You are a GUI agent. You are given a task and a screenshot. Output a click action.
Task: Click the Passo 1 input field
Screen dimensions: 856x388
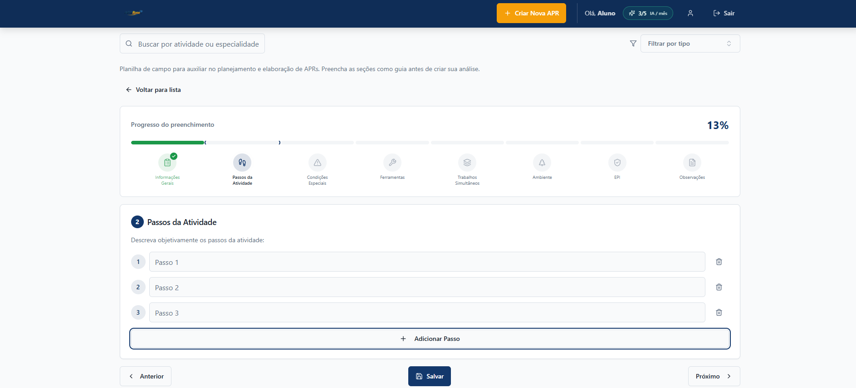click(427, 262)
